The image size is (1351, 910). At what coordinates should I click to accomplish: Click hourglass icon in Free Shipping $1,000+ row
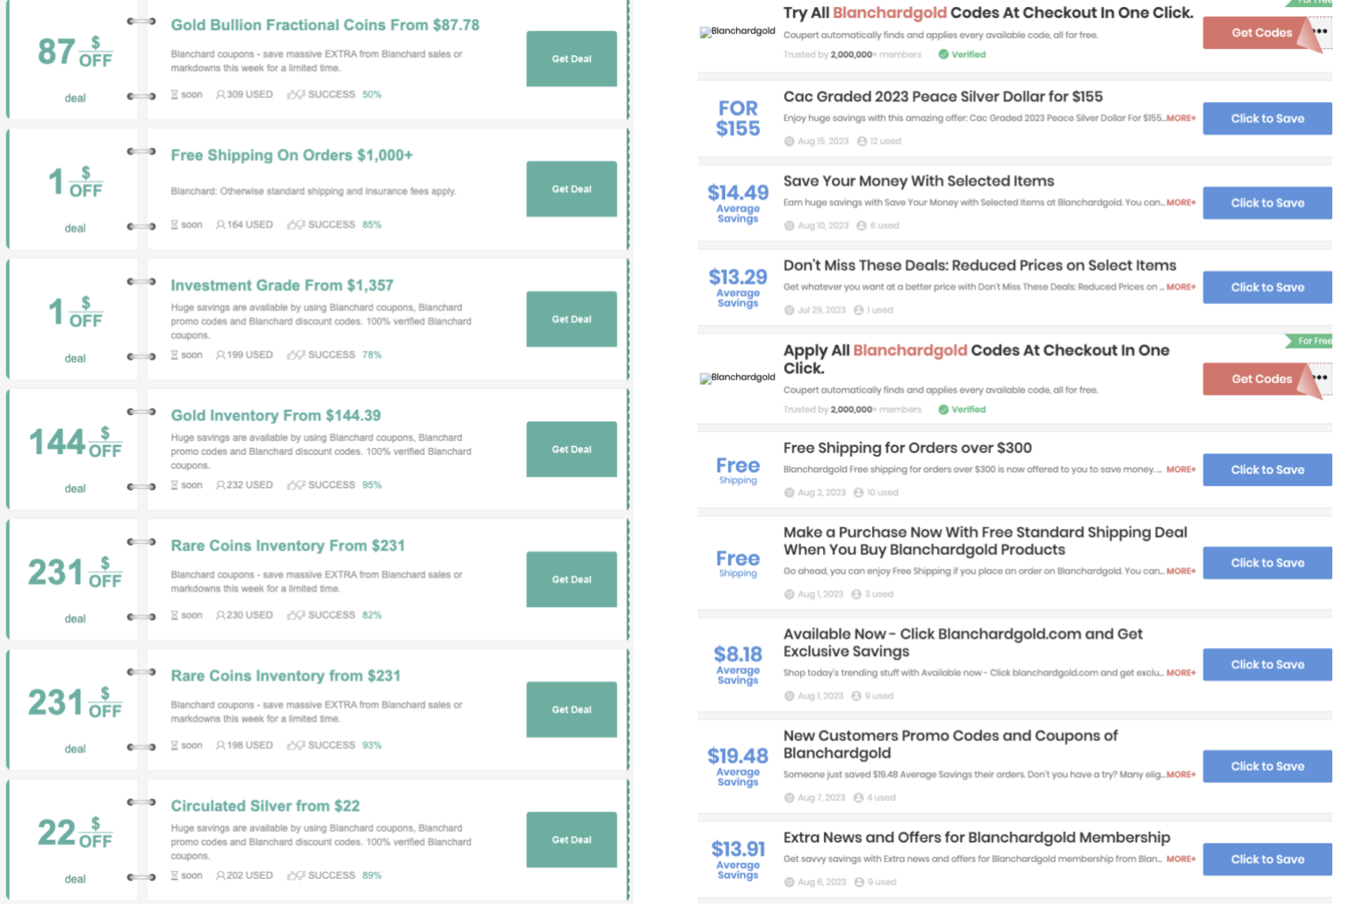[x=175, y=225]
